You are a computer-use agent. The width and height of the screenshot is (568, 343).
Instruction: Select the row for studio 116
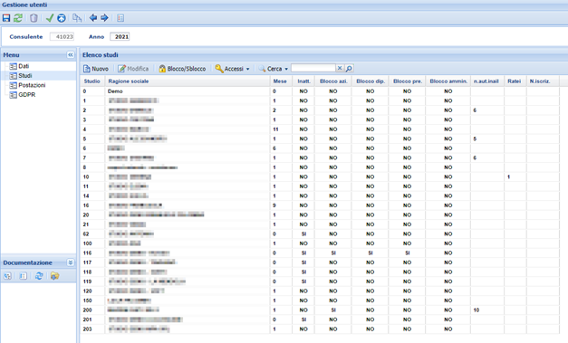(320, 252)
